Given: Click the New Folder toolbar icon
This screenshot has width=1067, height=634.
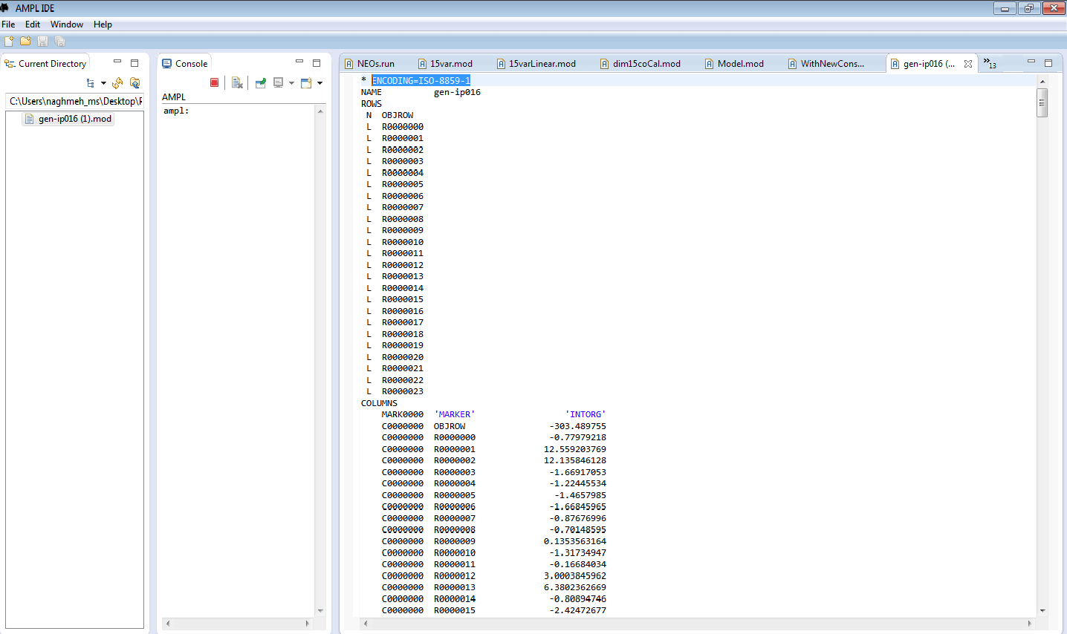Looking at the screenshot, I should (x=25, y=42).
